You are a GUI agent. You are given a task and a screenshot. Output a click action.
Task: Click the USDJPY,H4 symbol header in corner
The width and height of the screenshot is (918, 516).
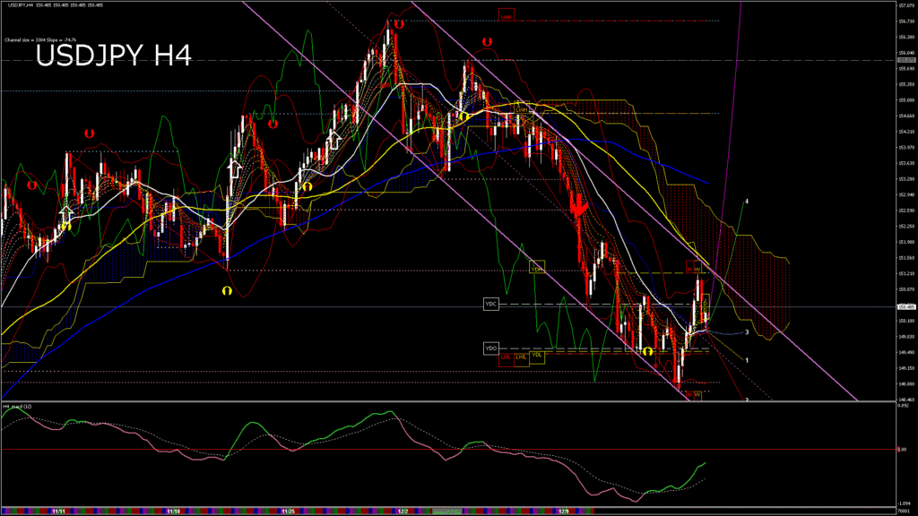coord(20,5)
